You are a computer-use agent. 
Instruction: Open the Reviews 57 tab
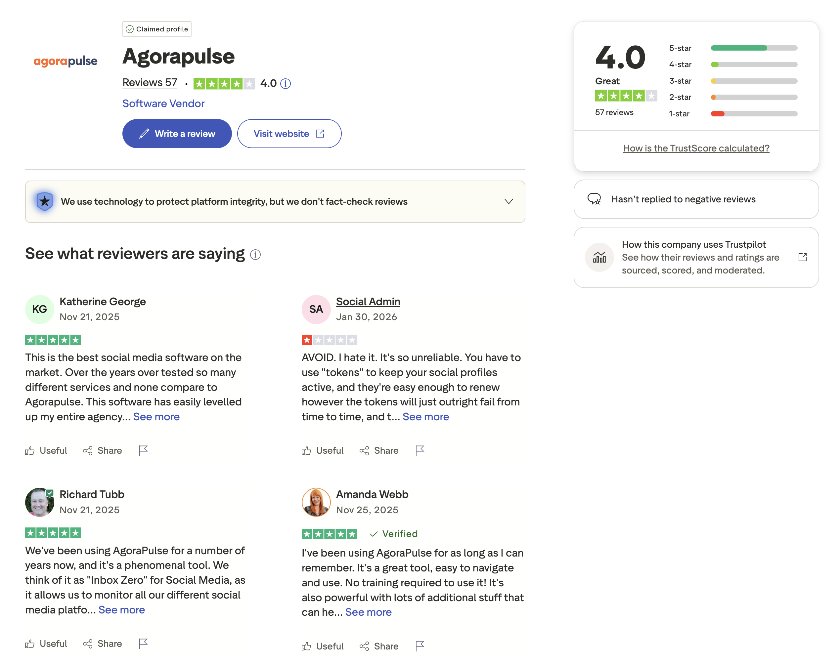150,82
